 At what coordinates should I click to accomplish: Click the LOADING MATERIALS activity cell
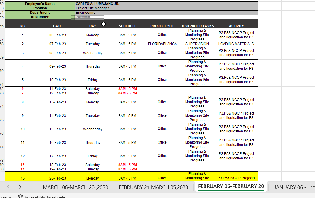236,44
